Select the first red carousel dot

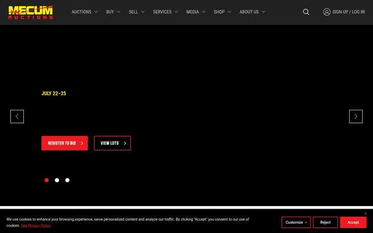pos(47,180)
